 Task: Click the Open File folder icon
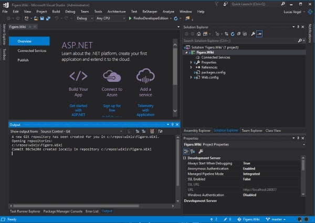tap(36, 18)
